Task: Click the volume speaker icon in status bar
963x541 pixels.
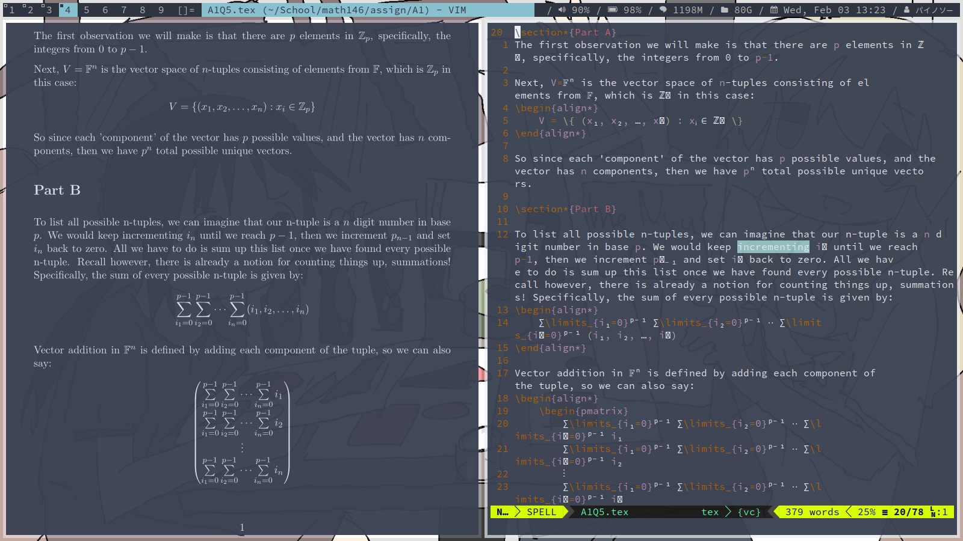Action: pyautogui.click(x=562, y=10)
